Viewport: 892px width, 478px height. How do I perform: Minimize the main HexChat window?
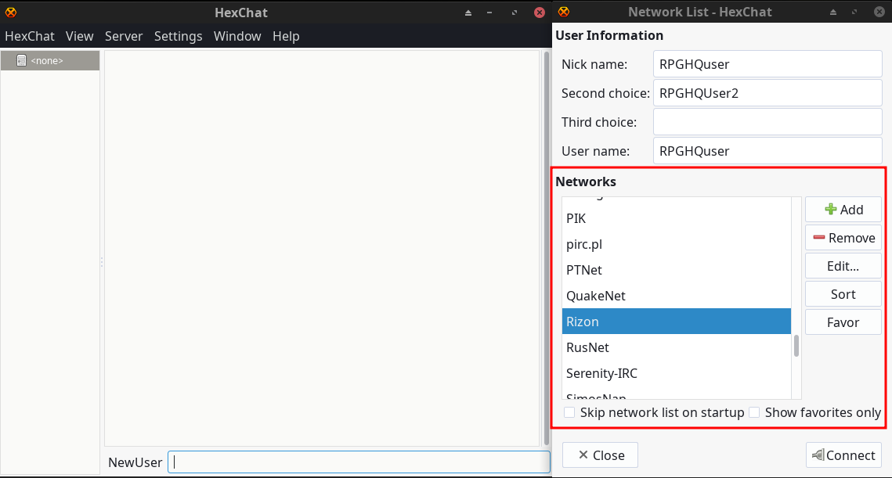click(489, 13)
